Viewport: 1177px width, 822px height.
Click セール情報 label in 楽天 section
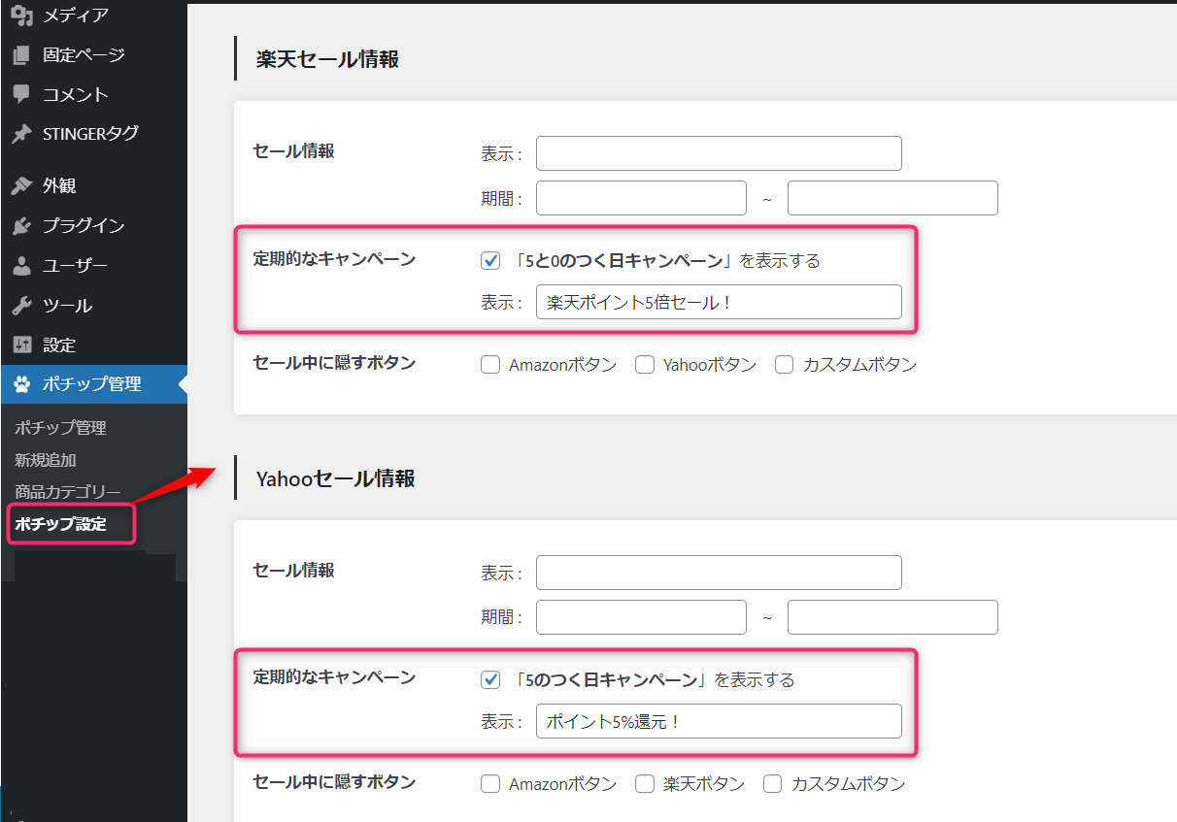tap(293, 150)
